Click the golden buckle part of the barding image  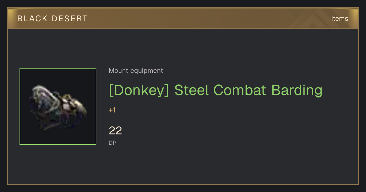[x=75, y=106]
